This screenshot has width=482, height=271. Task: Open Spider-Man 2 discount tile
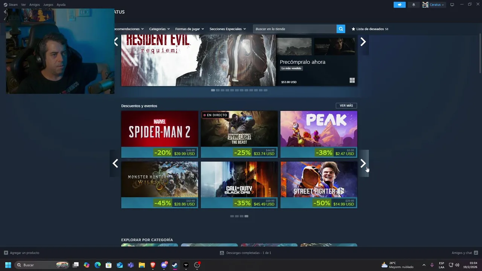click(x=160, y=134)
